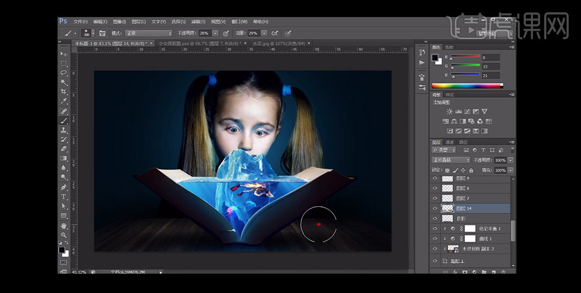The height and width of the screenshot is (293, 581).
Task: Open the 文件(F) menu
Action: pos(80,22)
